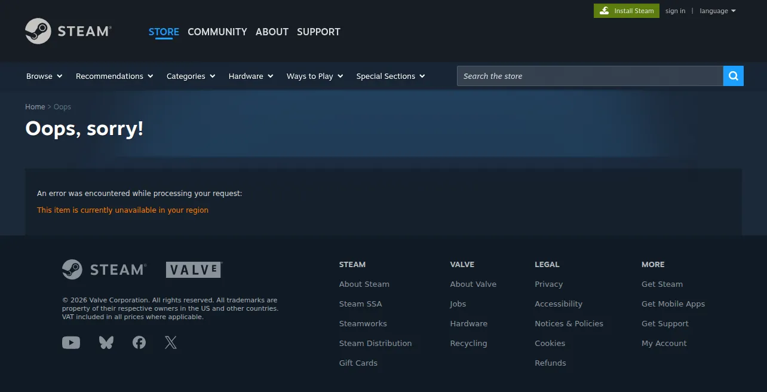Click the Valve logo in footer
The width and height of the screenshot is (767, 392).
click(194, 269)
